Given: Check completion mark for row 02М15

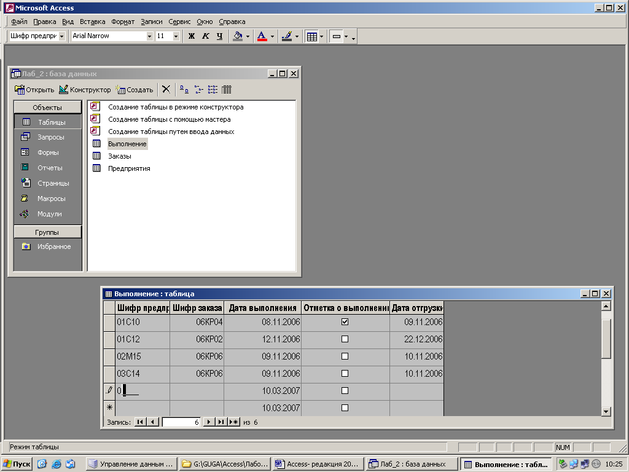Looking at the screenshot, I should [x=345, y=356].
